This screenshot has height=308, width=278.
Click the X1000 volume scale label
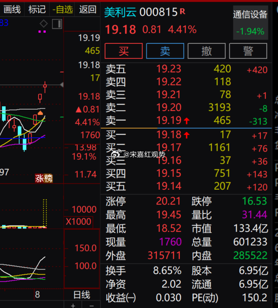click(78, 222)
